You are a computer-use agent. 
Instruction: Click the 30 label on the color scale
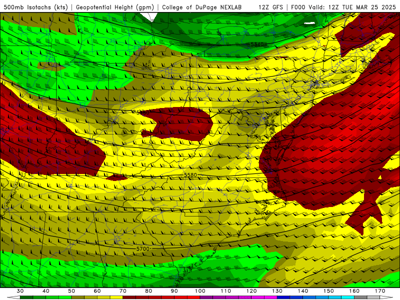[20, 291]
